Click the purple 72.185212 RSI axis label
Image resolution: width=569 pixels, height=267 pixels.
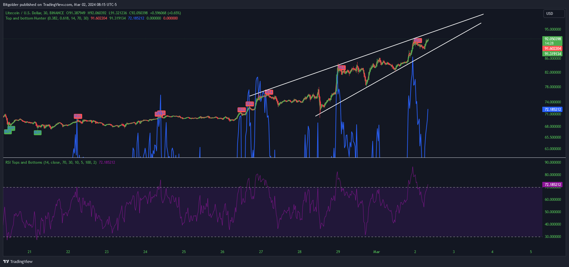click(x=553, y=185)
